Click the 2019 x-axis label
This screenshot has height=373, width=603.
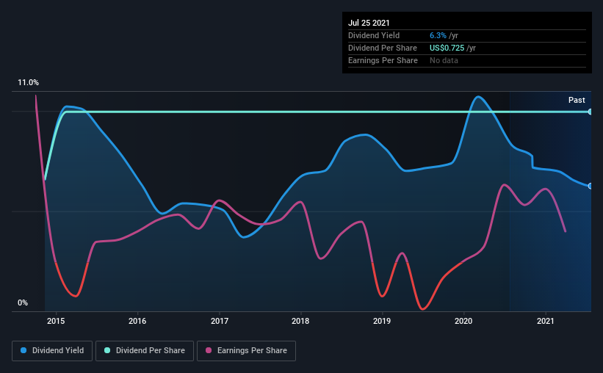(x=382, y=321)
